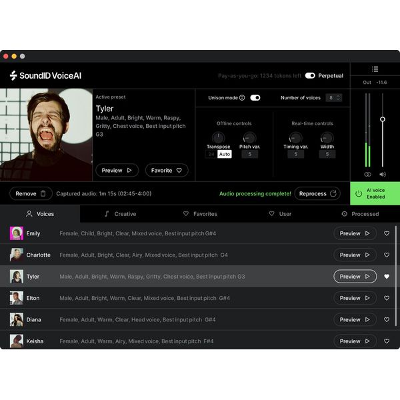
Task: Favorite the Elton voice heart icon
Action: pos(387,298)
